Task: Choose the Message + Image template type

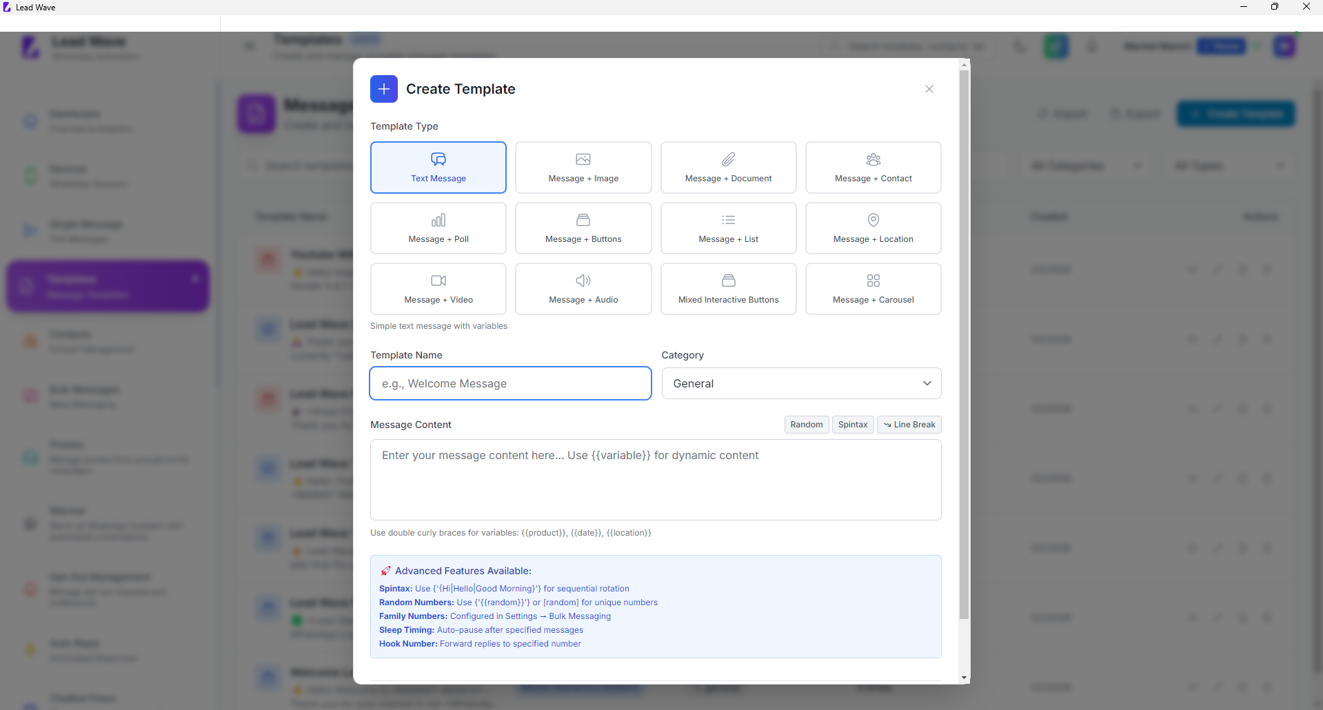Action: point(583,168)
